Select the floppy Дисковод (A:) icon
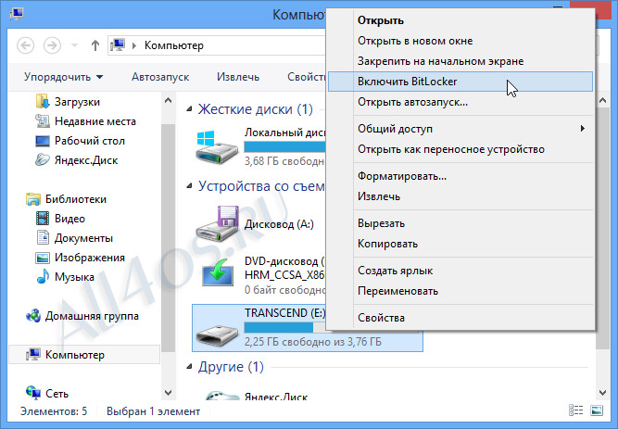Image resolution: width=618 pixels, height=429 pixels. pos(217,223)
